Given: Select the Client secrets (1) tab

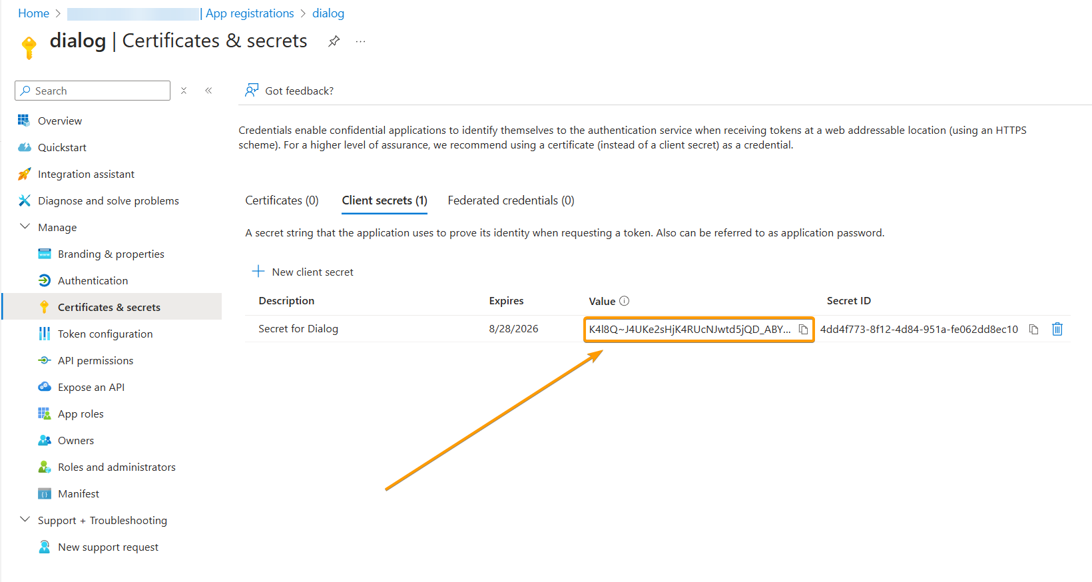Looking at the screenshot, I should (x=384, y=200).
